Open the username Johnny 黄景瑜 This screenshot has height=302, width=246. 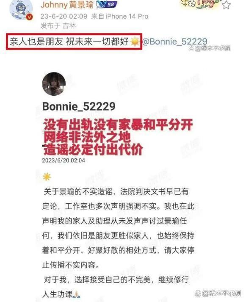(x=67, y=5)
